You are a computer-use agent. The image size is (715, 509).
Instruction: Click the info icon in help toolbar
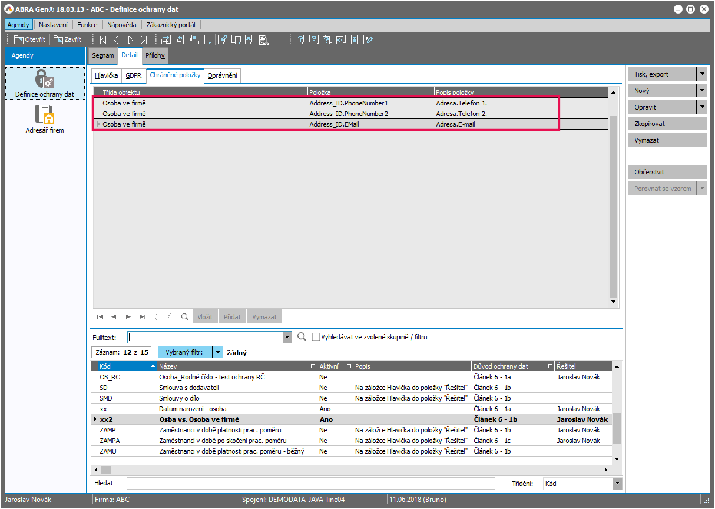(355, 40)
